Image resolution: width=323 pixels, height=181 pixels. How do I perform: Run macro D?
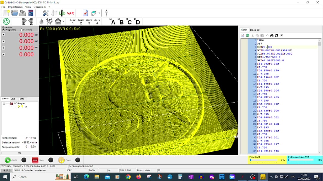point(137,22)
